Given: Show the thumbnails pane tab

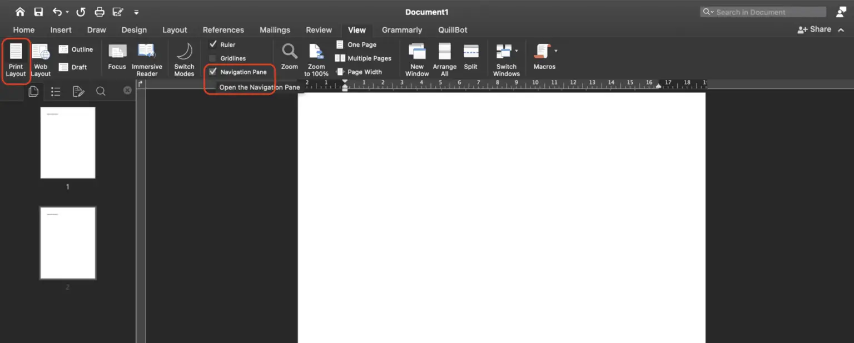Looking at the screenshot, I should click(33, 91).
